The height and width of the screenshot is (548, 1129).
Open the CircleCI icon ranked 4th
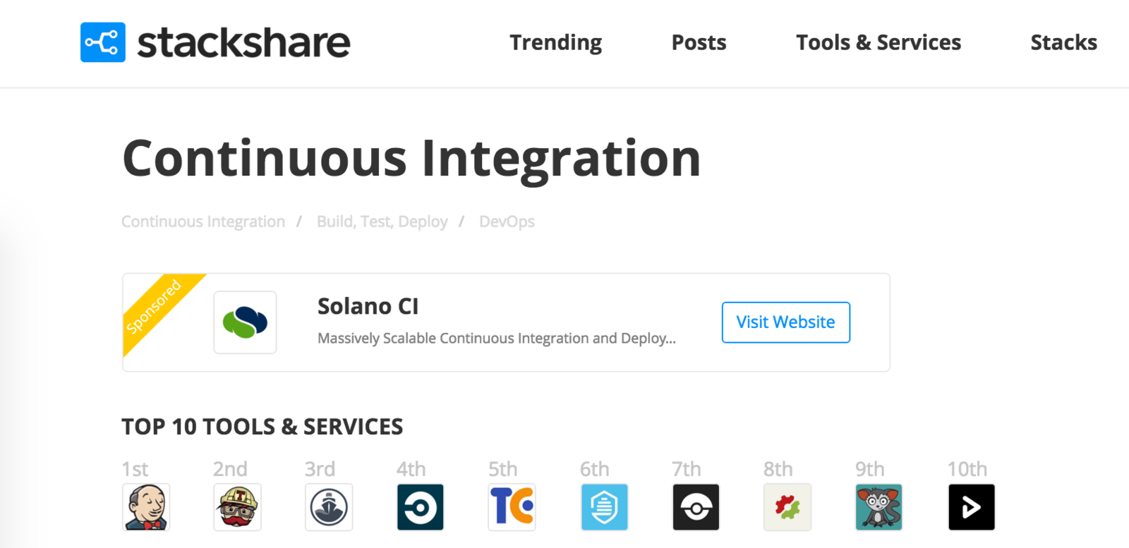(x=421, y=507)
